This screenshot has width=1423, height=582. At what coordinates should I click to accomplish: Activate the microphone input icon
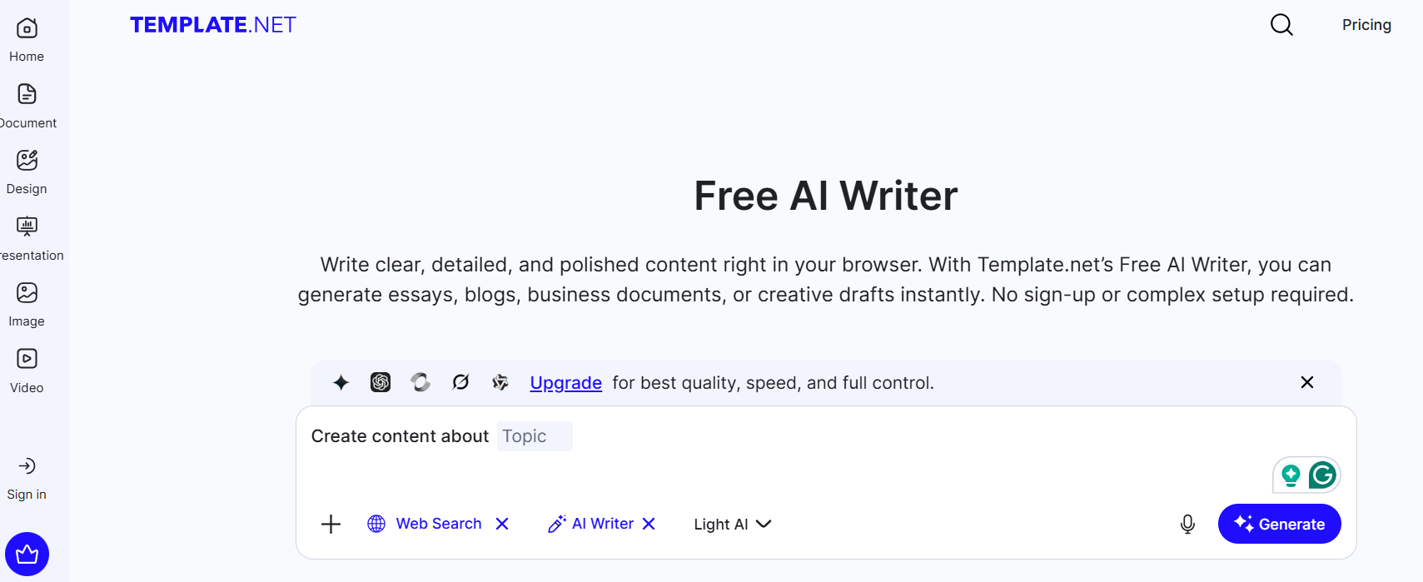point(1187,524)
